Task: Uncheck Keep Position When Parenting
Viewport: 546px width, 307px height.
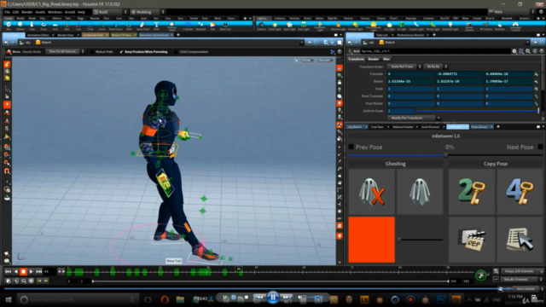Action: pos(121,52)
